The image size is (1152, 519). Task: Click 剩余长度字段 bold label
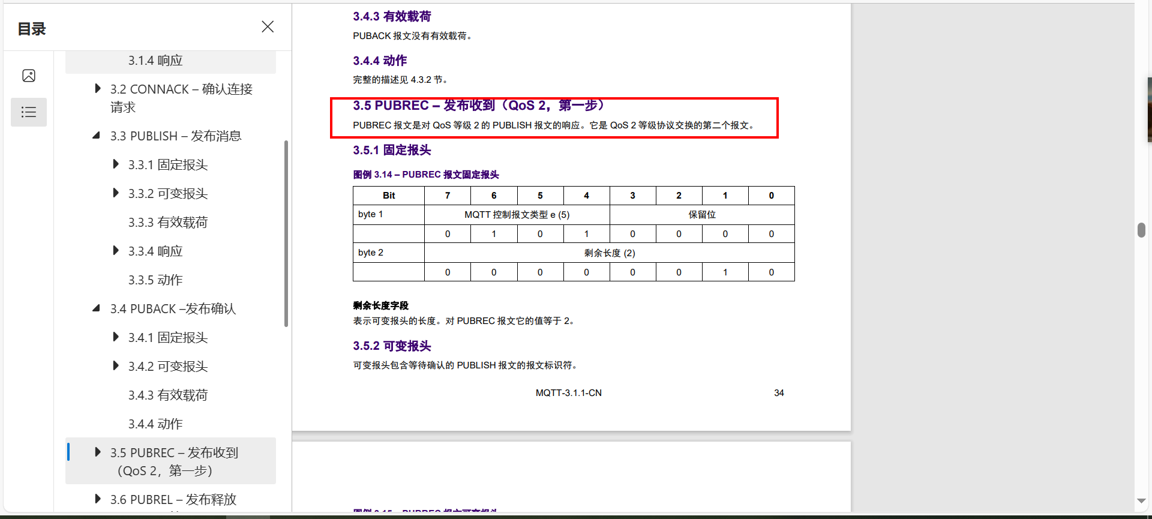(381, 305)
